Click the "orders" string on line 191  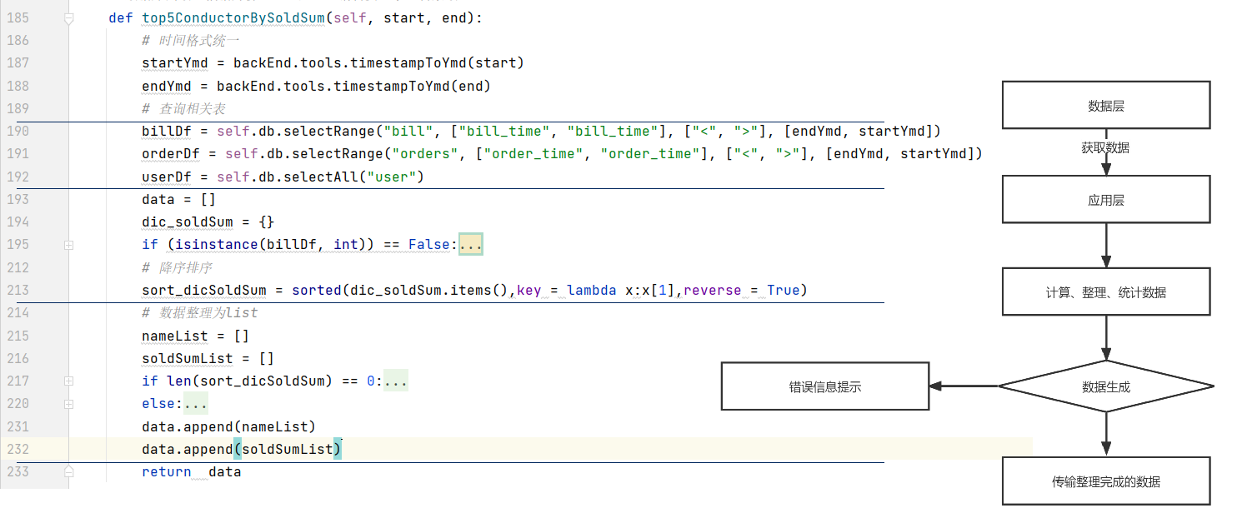pos(425,154)
